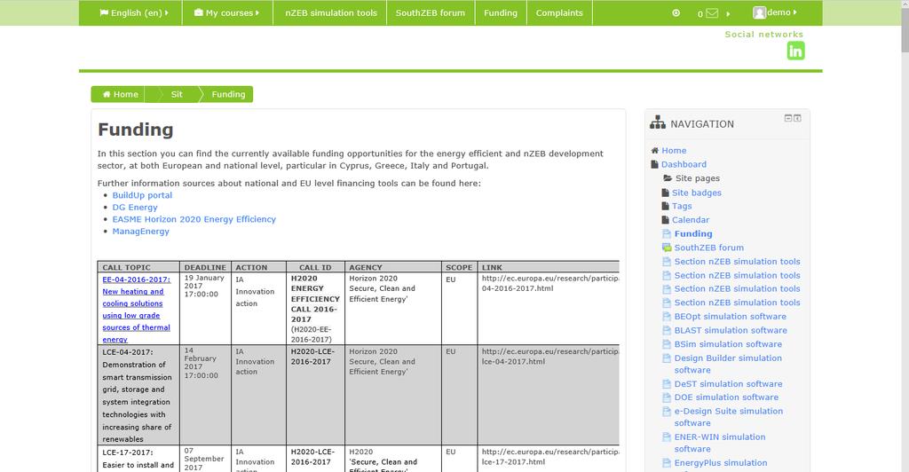The image size is (909, 472).
Task: Open SouthZEB forum in the Navigation tree
Action: tap(709, 248)
